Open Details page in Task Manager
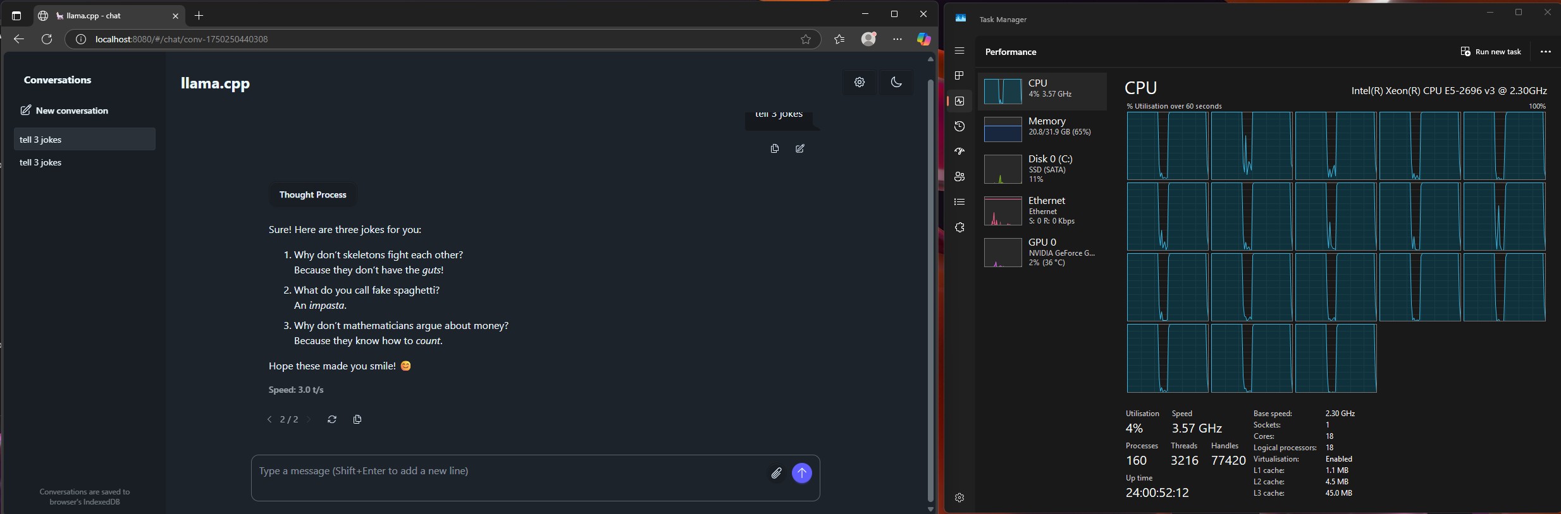1561x514 pixels. coord(959,202)
